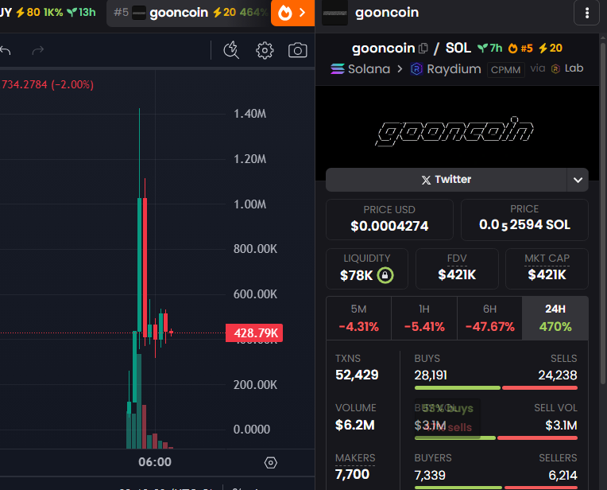
Task: Click the buyers versus sellers ratio bar
Action: 496,488
